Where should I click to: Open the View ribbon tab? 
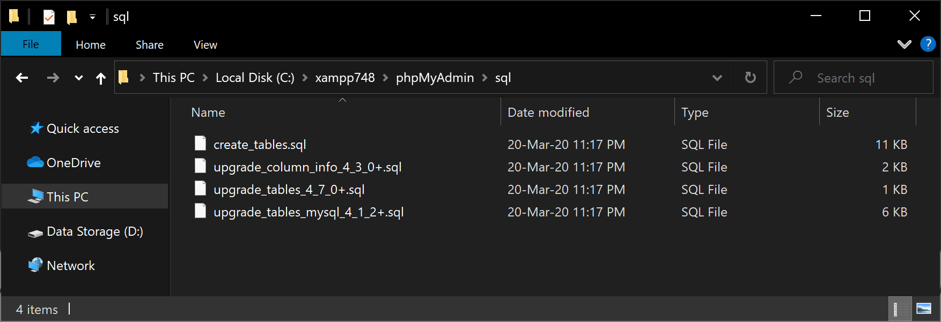tap(205, 45)
